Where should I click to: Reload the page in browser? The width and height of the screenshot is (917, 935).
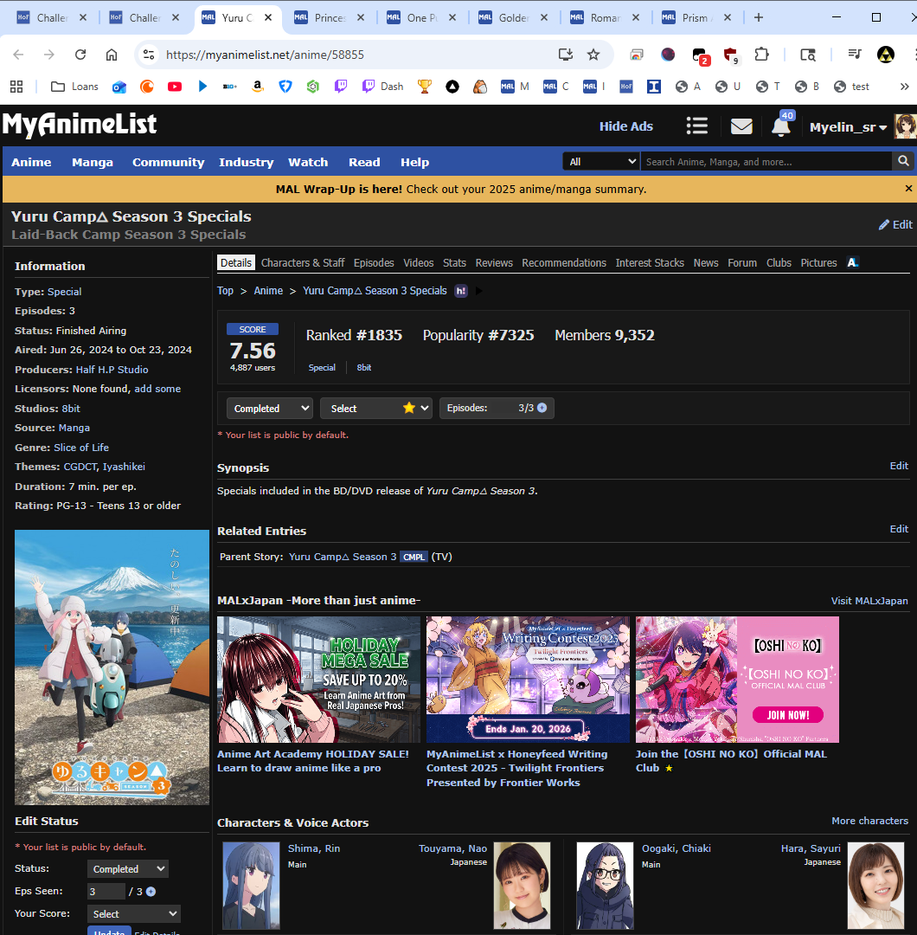pos(80,55)
